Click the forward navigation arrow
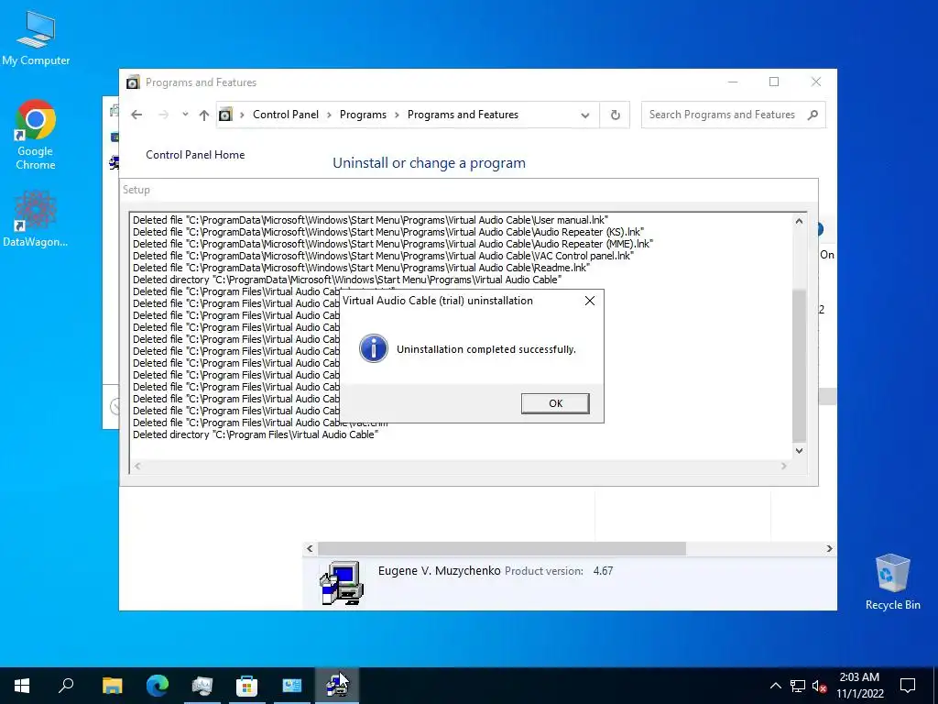 (163, 115)
